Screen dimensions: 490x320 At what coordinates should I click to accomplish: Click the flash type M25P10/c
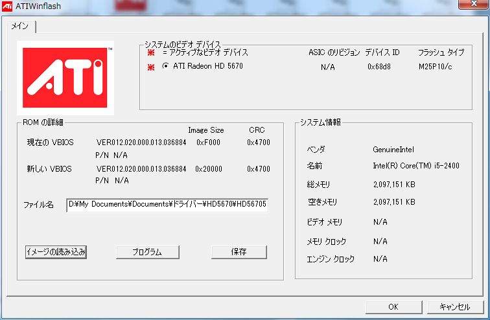436,67
